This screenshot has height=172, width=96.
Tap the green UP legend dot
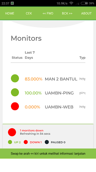click(10, 142)
